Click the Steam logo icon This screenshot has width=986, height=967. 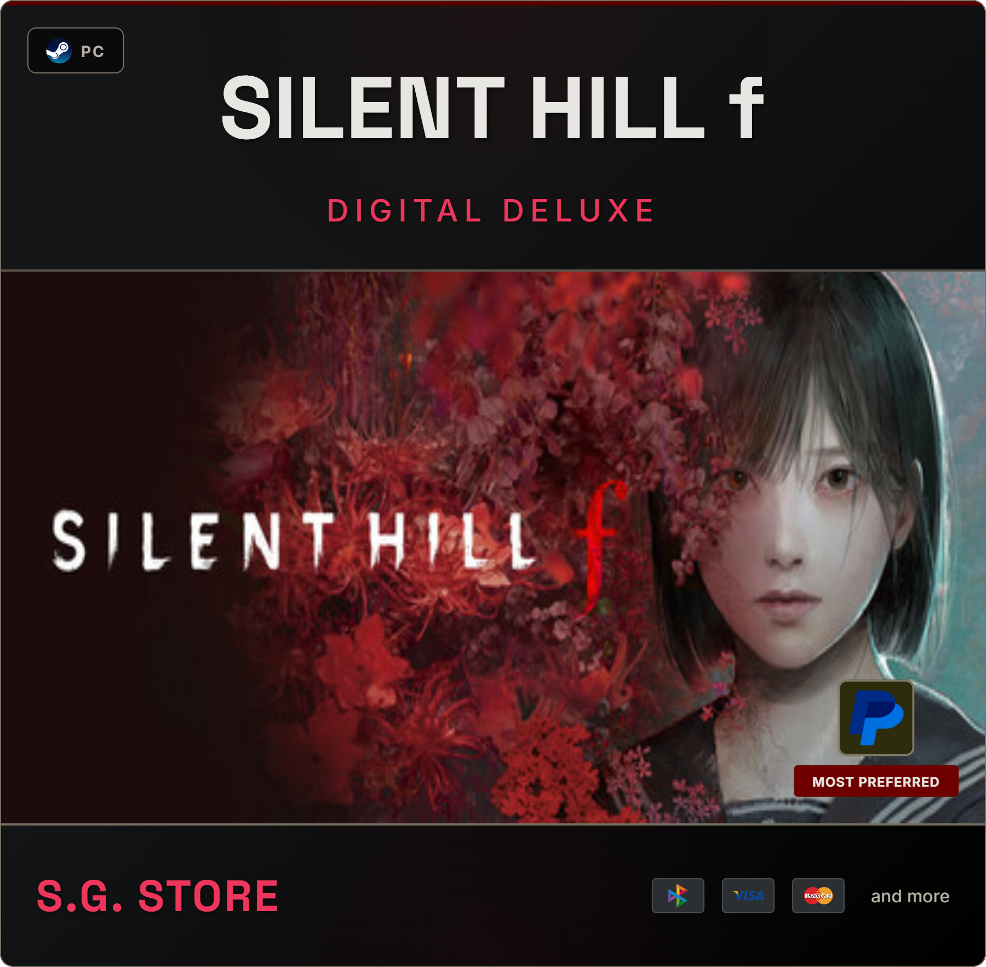point(59,51)
